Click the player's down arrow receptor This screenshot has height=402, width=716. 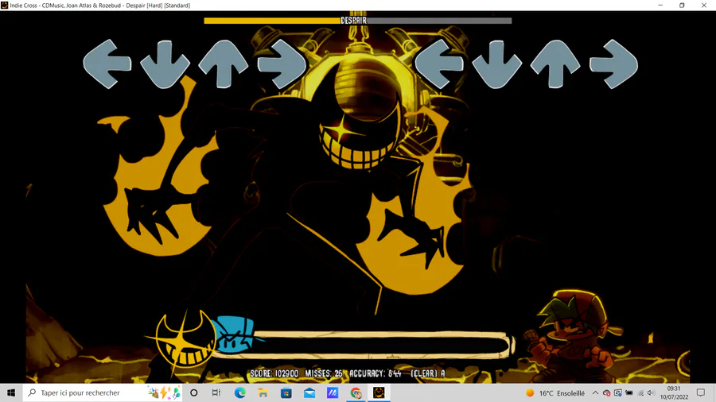click(x=496, y=64)
